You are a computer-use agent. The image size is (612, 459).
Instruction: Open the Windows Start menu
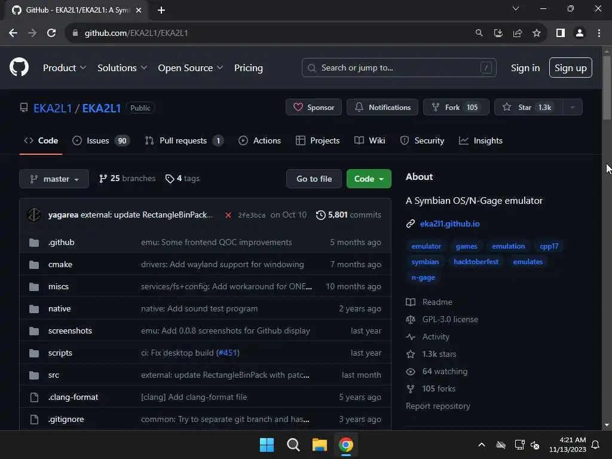click(267, 445)
